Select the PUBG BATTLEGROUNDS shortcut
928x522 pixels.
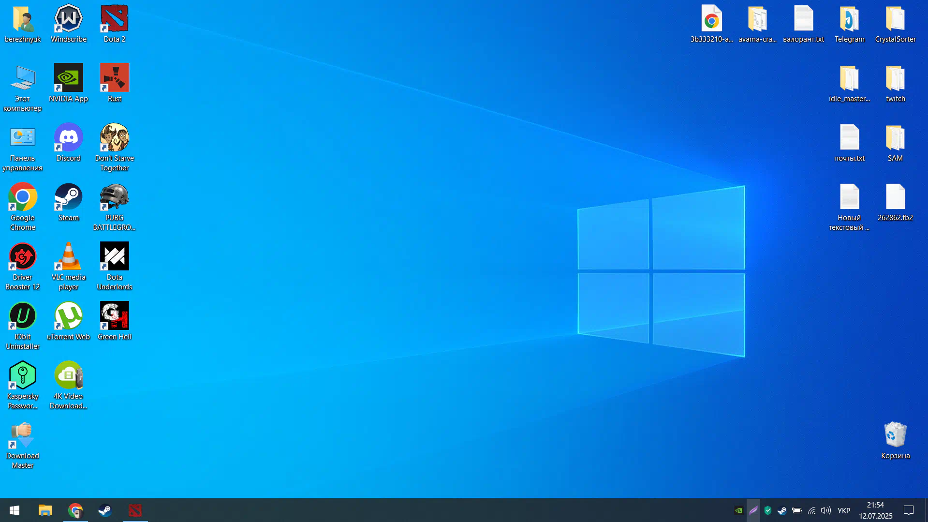click(114, 207)
